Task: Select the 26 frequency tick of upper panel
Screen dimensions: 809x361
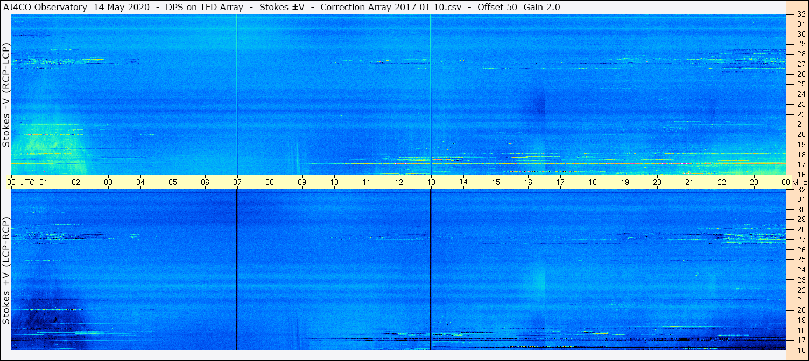Action: coord(800,74)
